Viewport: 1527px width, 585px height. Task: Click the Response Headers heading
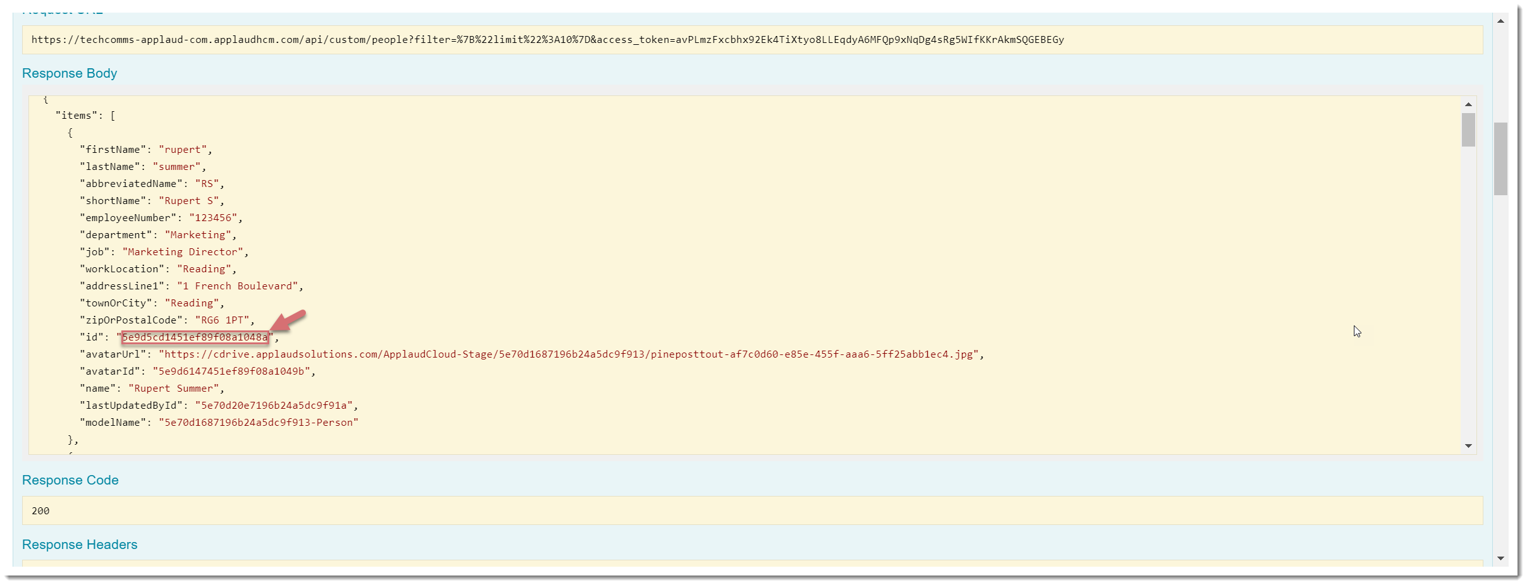coord(80,545)
